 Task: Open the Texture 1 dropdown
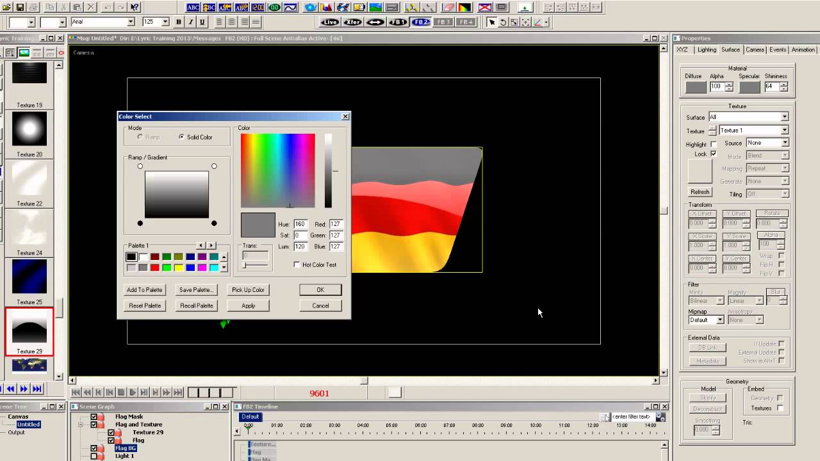point(784,131)
